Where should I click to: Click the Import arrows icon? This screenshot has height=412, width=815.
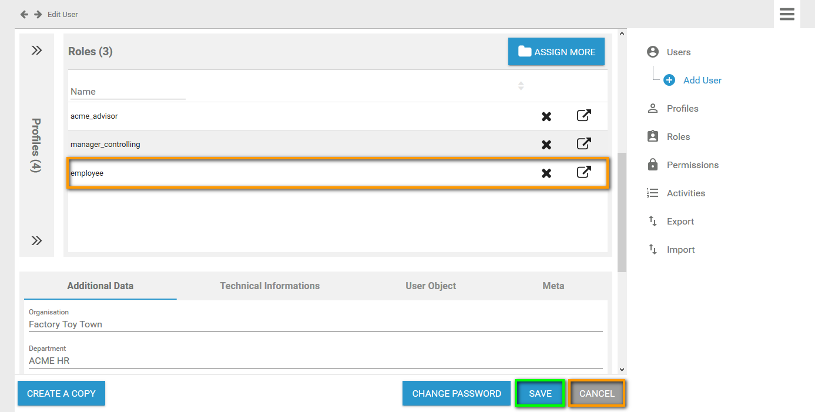tap(652, 249)
